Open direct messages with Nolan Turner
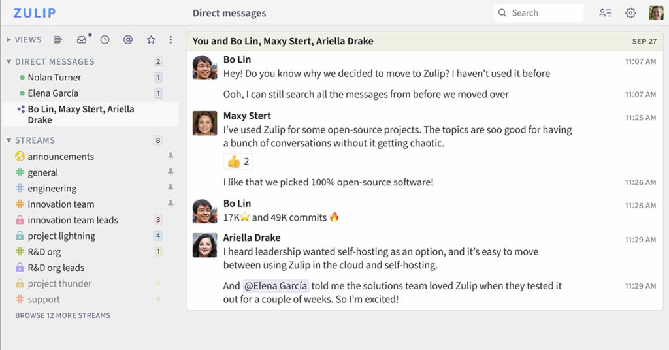Viewport: 669px width, 350px height. coord(54,77)
